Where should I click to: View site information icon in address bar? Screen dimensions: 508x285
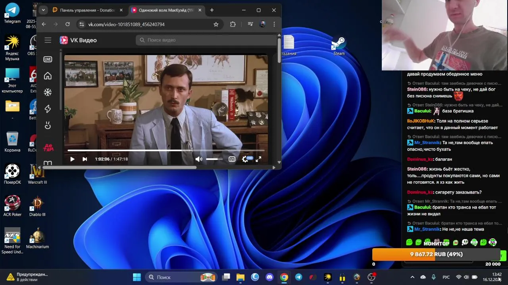[x=81, y=25]
